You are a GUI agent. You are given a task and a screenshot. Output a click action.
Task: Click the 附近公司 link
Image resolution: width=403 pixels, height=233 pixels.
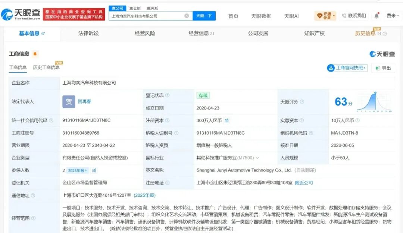pyautogui.click(x=304, y=183)
